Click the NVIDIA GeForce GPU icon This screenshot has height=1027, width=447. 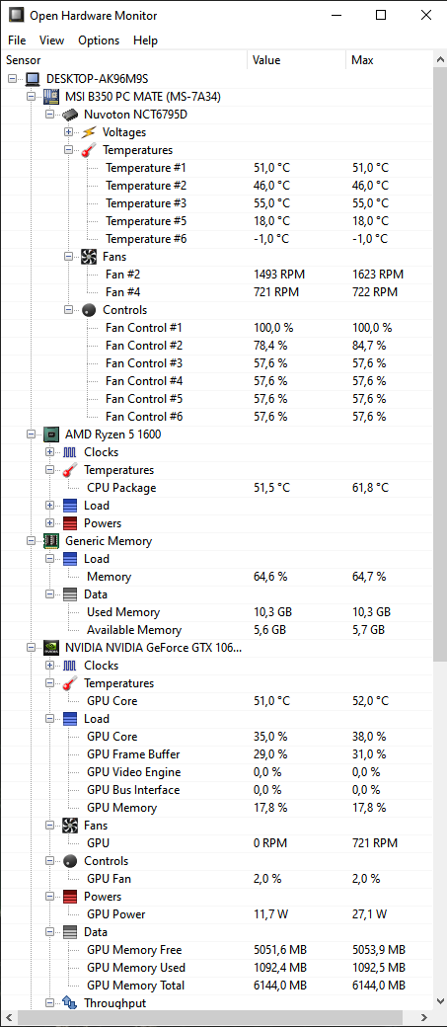click(x=51, y=648)
